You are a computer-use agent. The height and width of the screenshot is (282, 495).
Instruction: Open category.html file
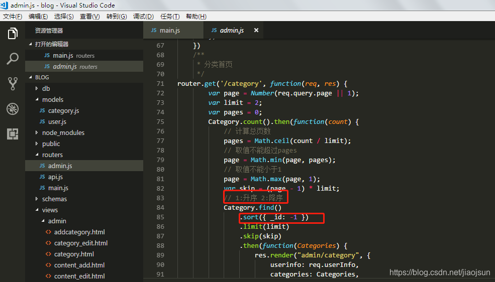[x=84, y=254]
